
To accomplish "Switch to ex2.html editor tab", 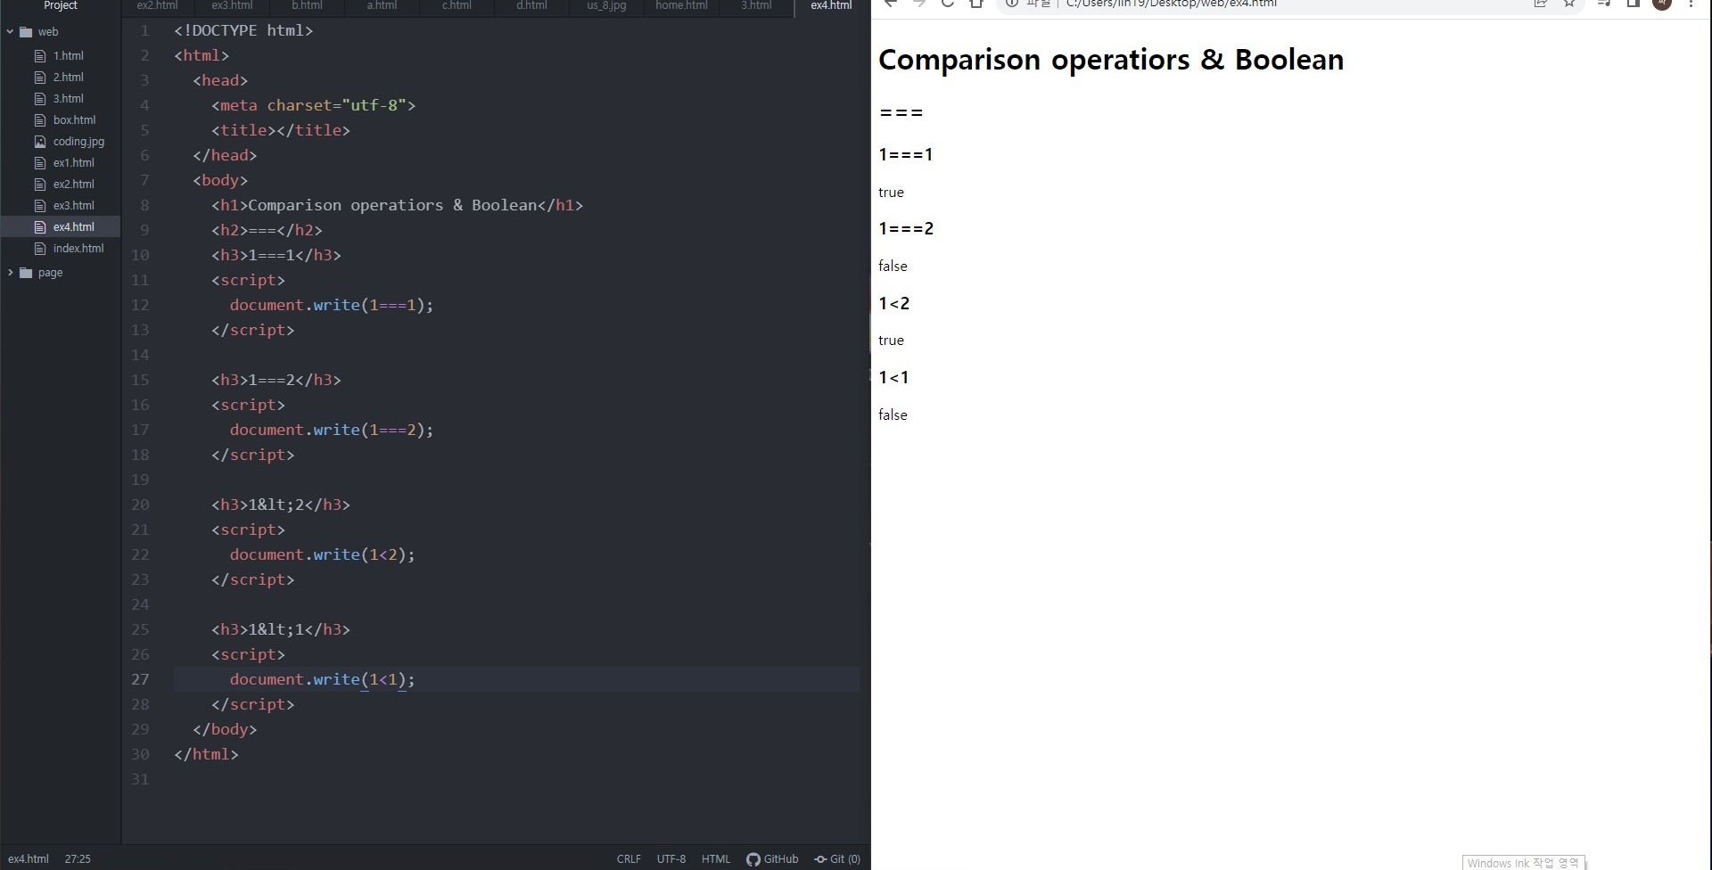I will pyautogui.click(x=157, y=5).
